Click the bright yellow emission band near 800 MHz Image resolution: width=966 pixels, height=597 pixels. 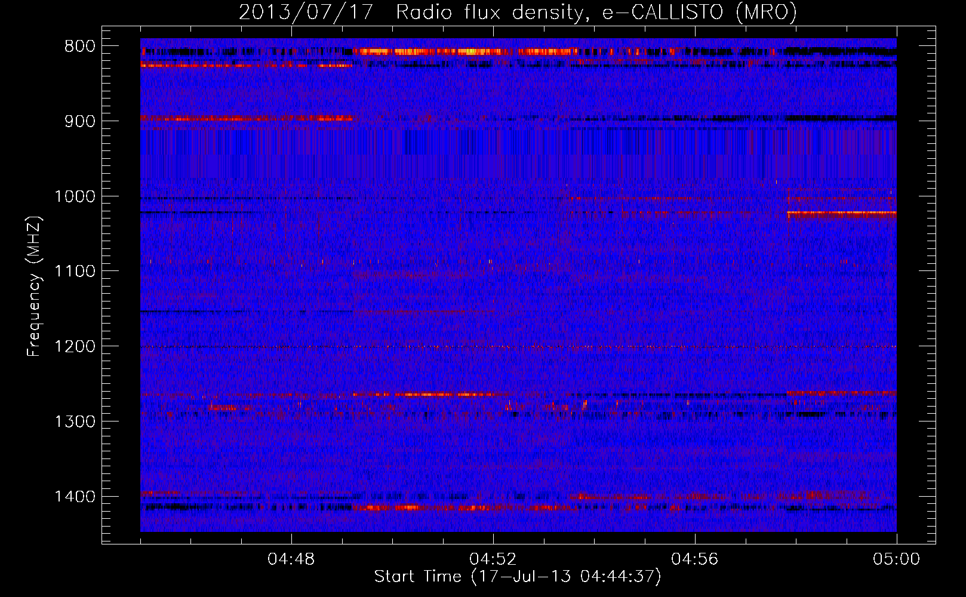pos(466,52)
